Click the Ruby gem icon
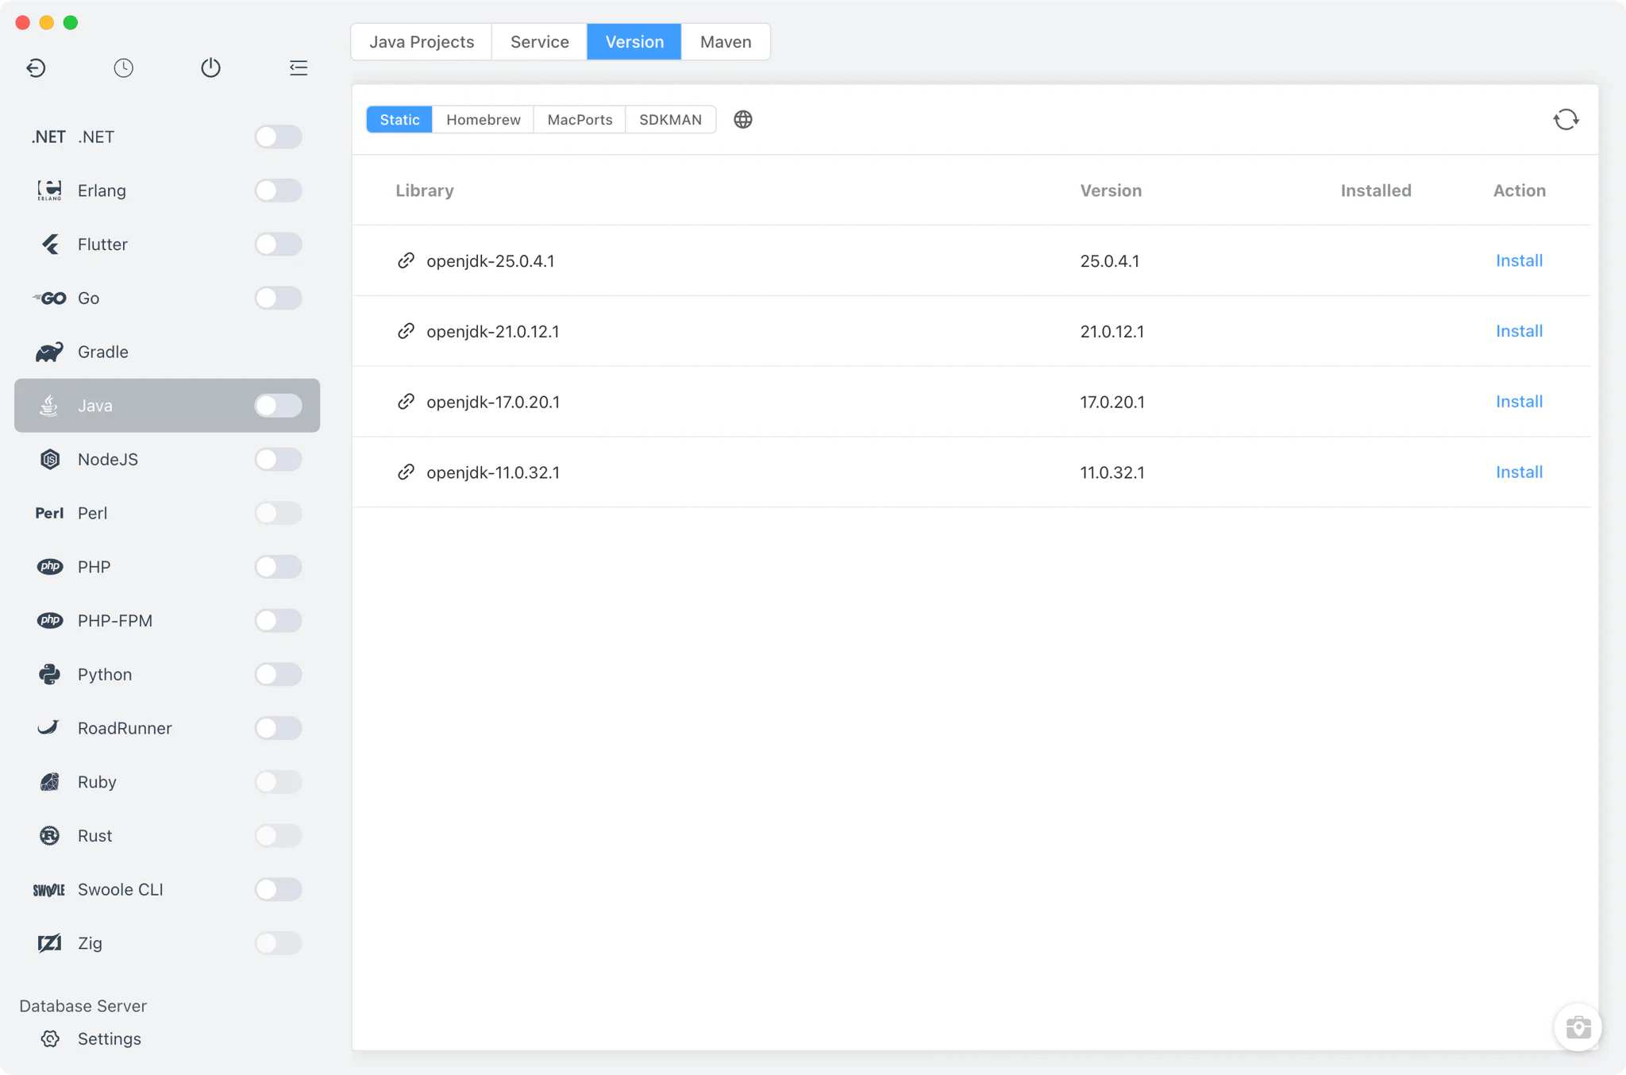This screenshot has width=1626, height=1075. (49, 782)
